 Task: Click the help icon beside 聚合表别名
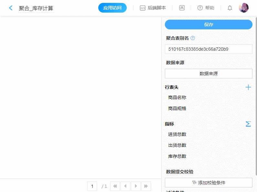pos(193,38)
